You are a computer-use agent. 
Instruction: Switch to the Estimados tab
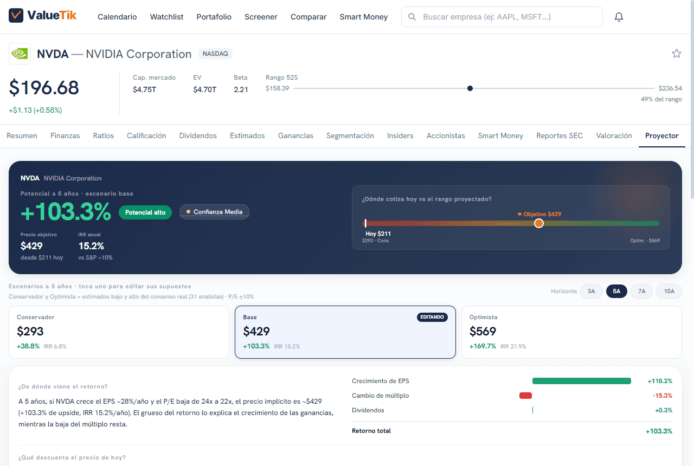point(247,136)
